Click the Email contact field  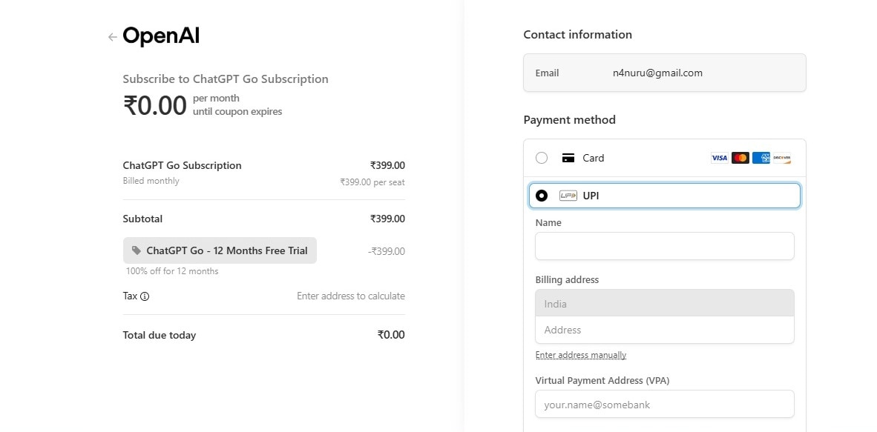(664, 73)
